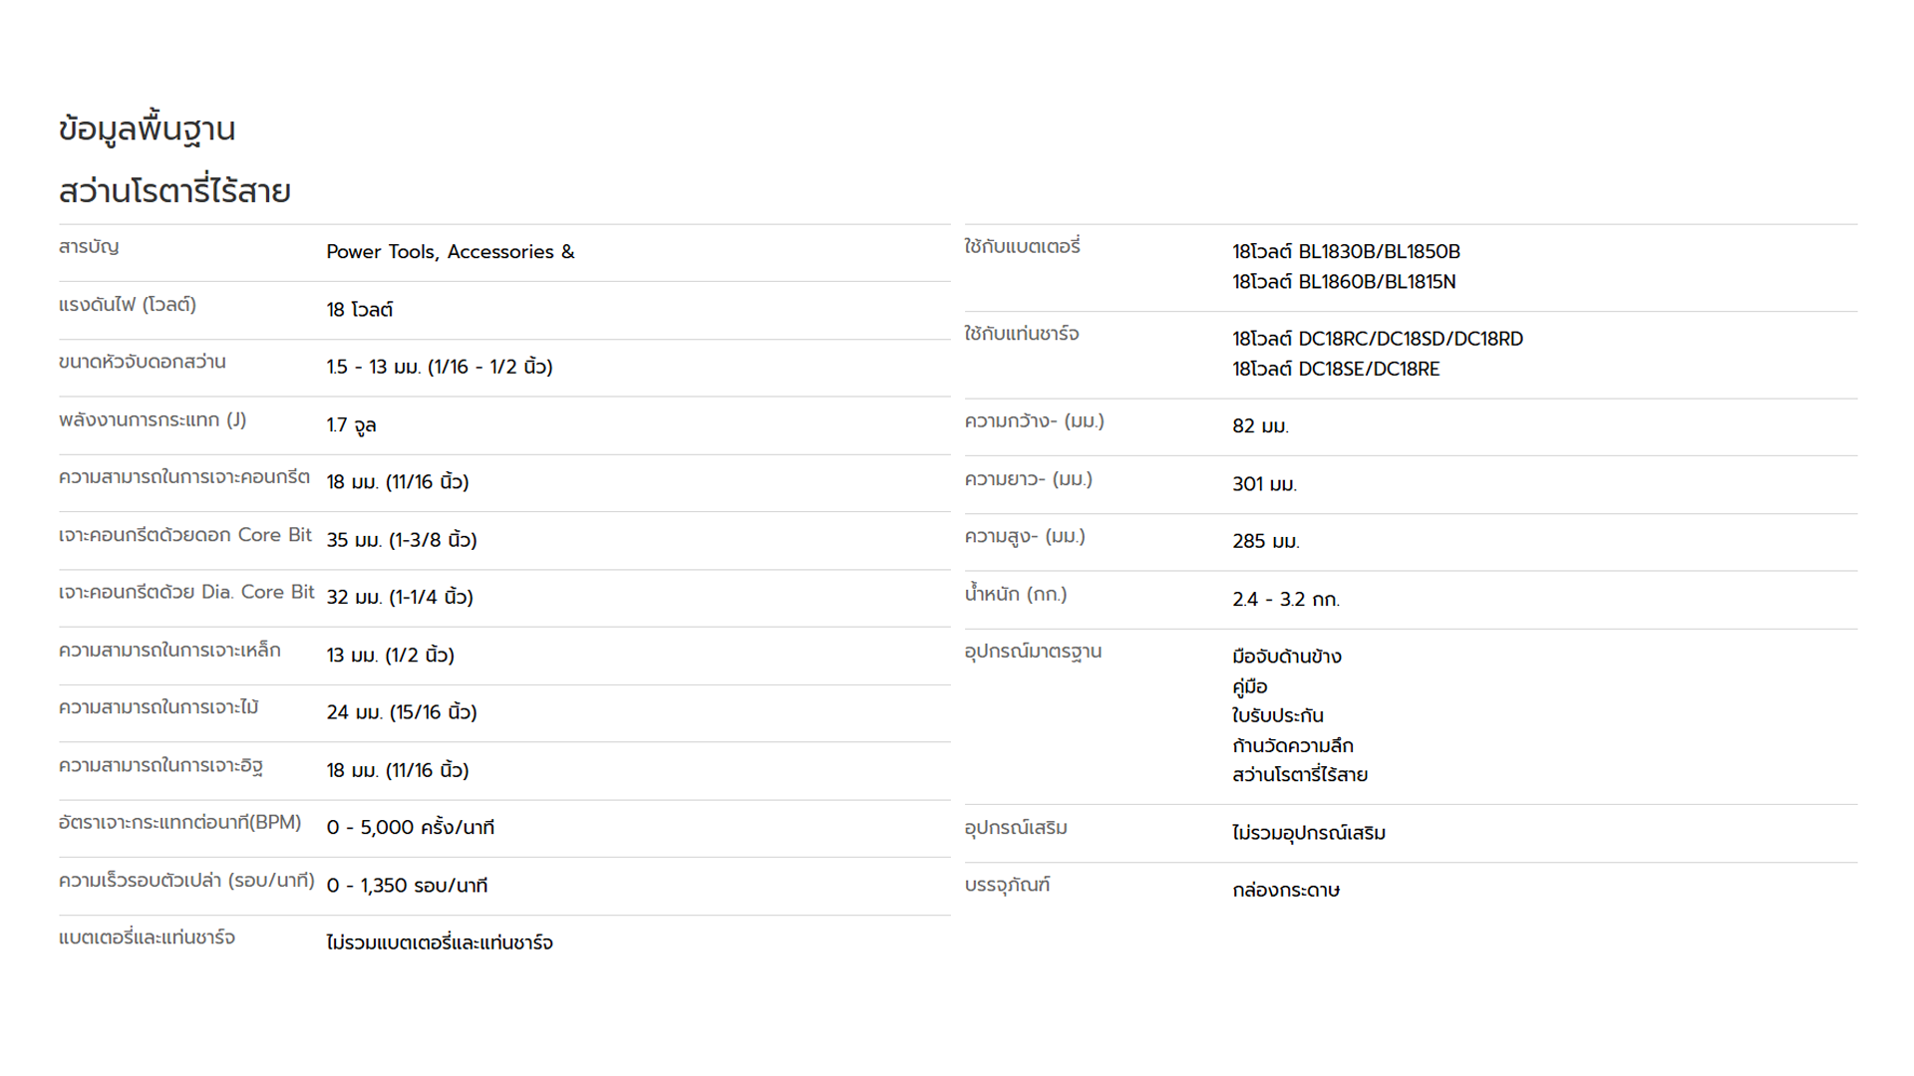1914x1076 pixels.
Task: Click the Power Tools, Accessories & value
Action: 451,252
